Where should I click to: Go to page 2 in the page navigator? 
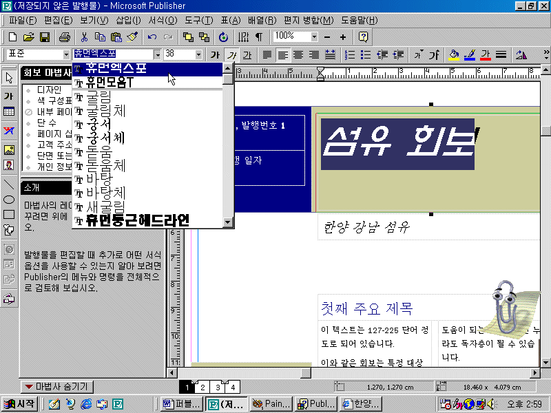[x=202, y=388]
